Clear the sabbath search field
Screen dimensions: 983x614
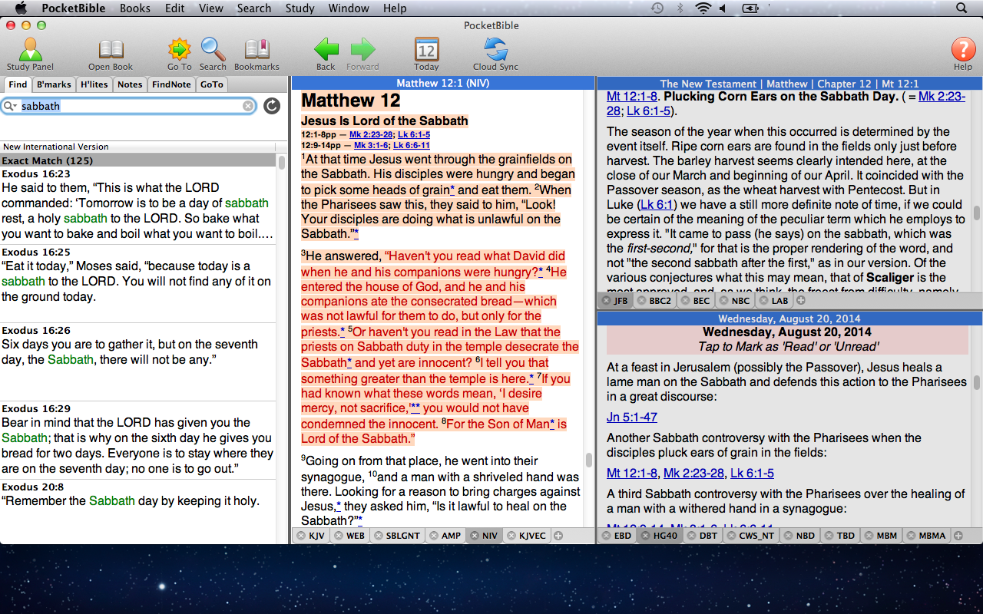(x=248, y=107)
